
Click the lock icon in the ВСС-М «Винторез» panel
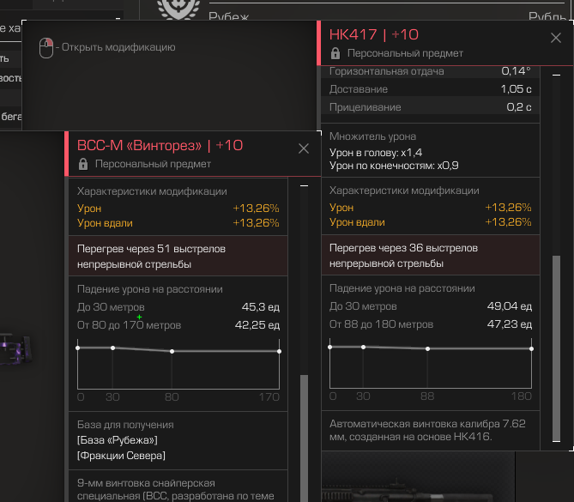point(83,164)
